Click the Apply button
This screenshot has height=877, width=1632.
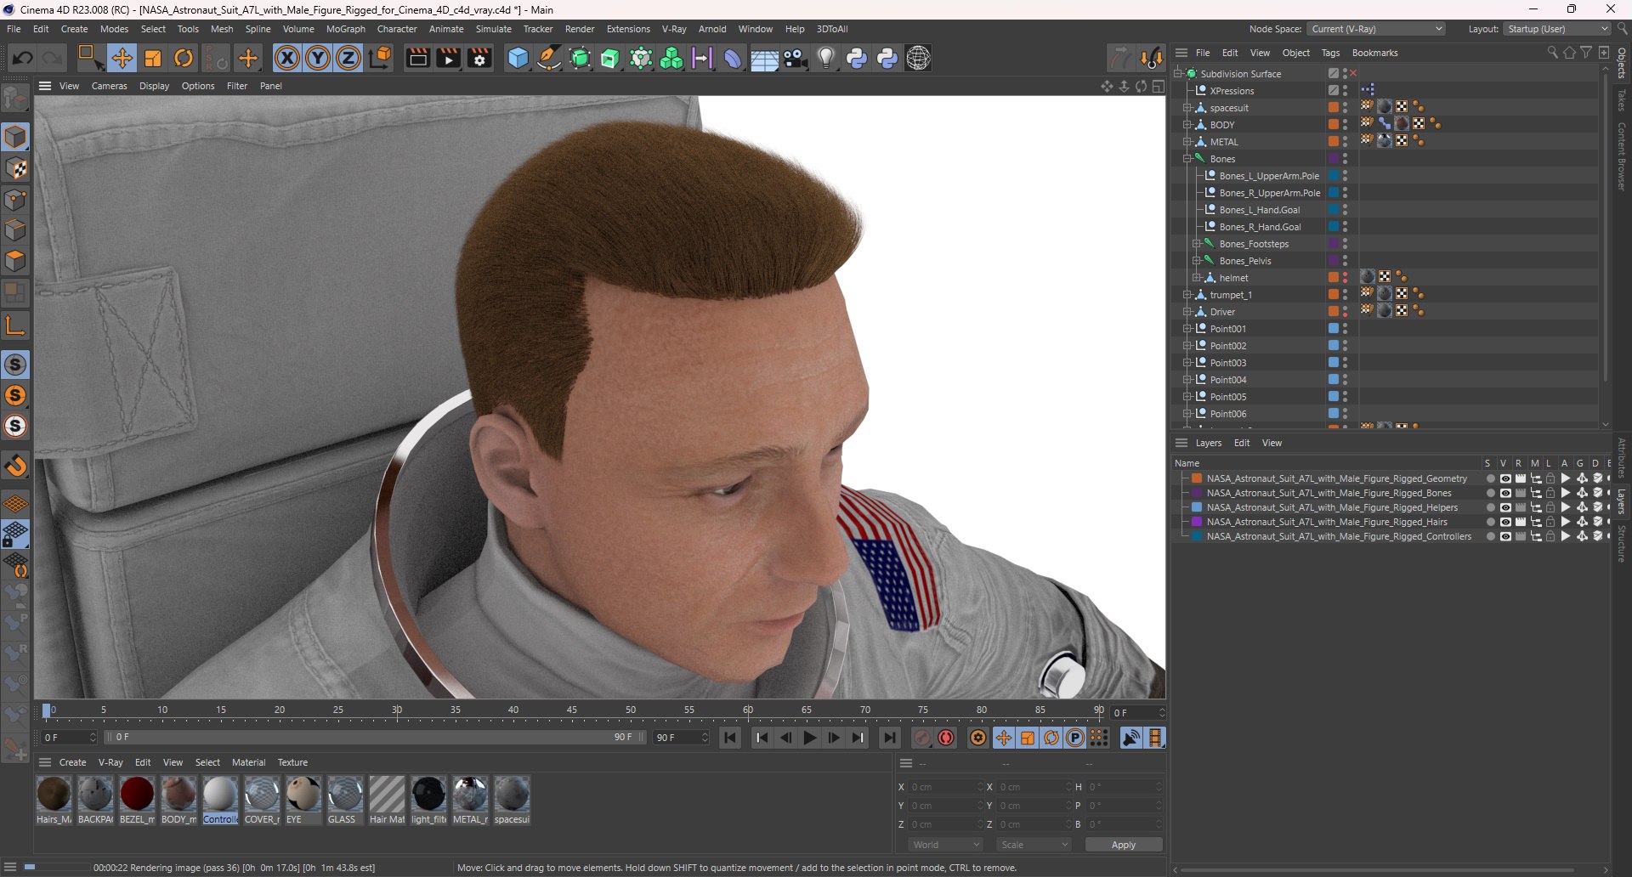click(x=1124, y=845)
